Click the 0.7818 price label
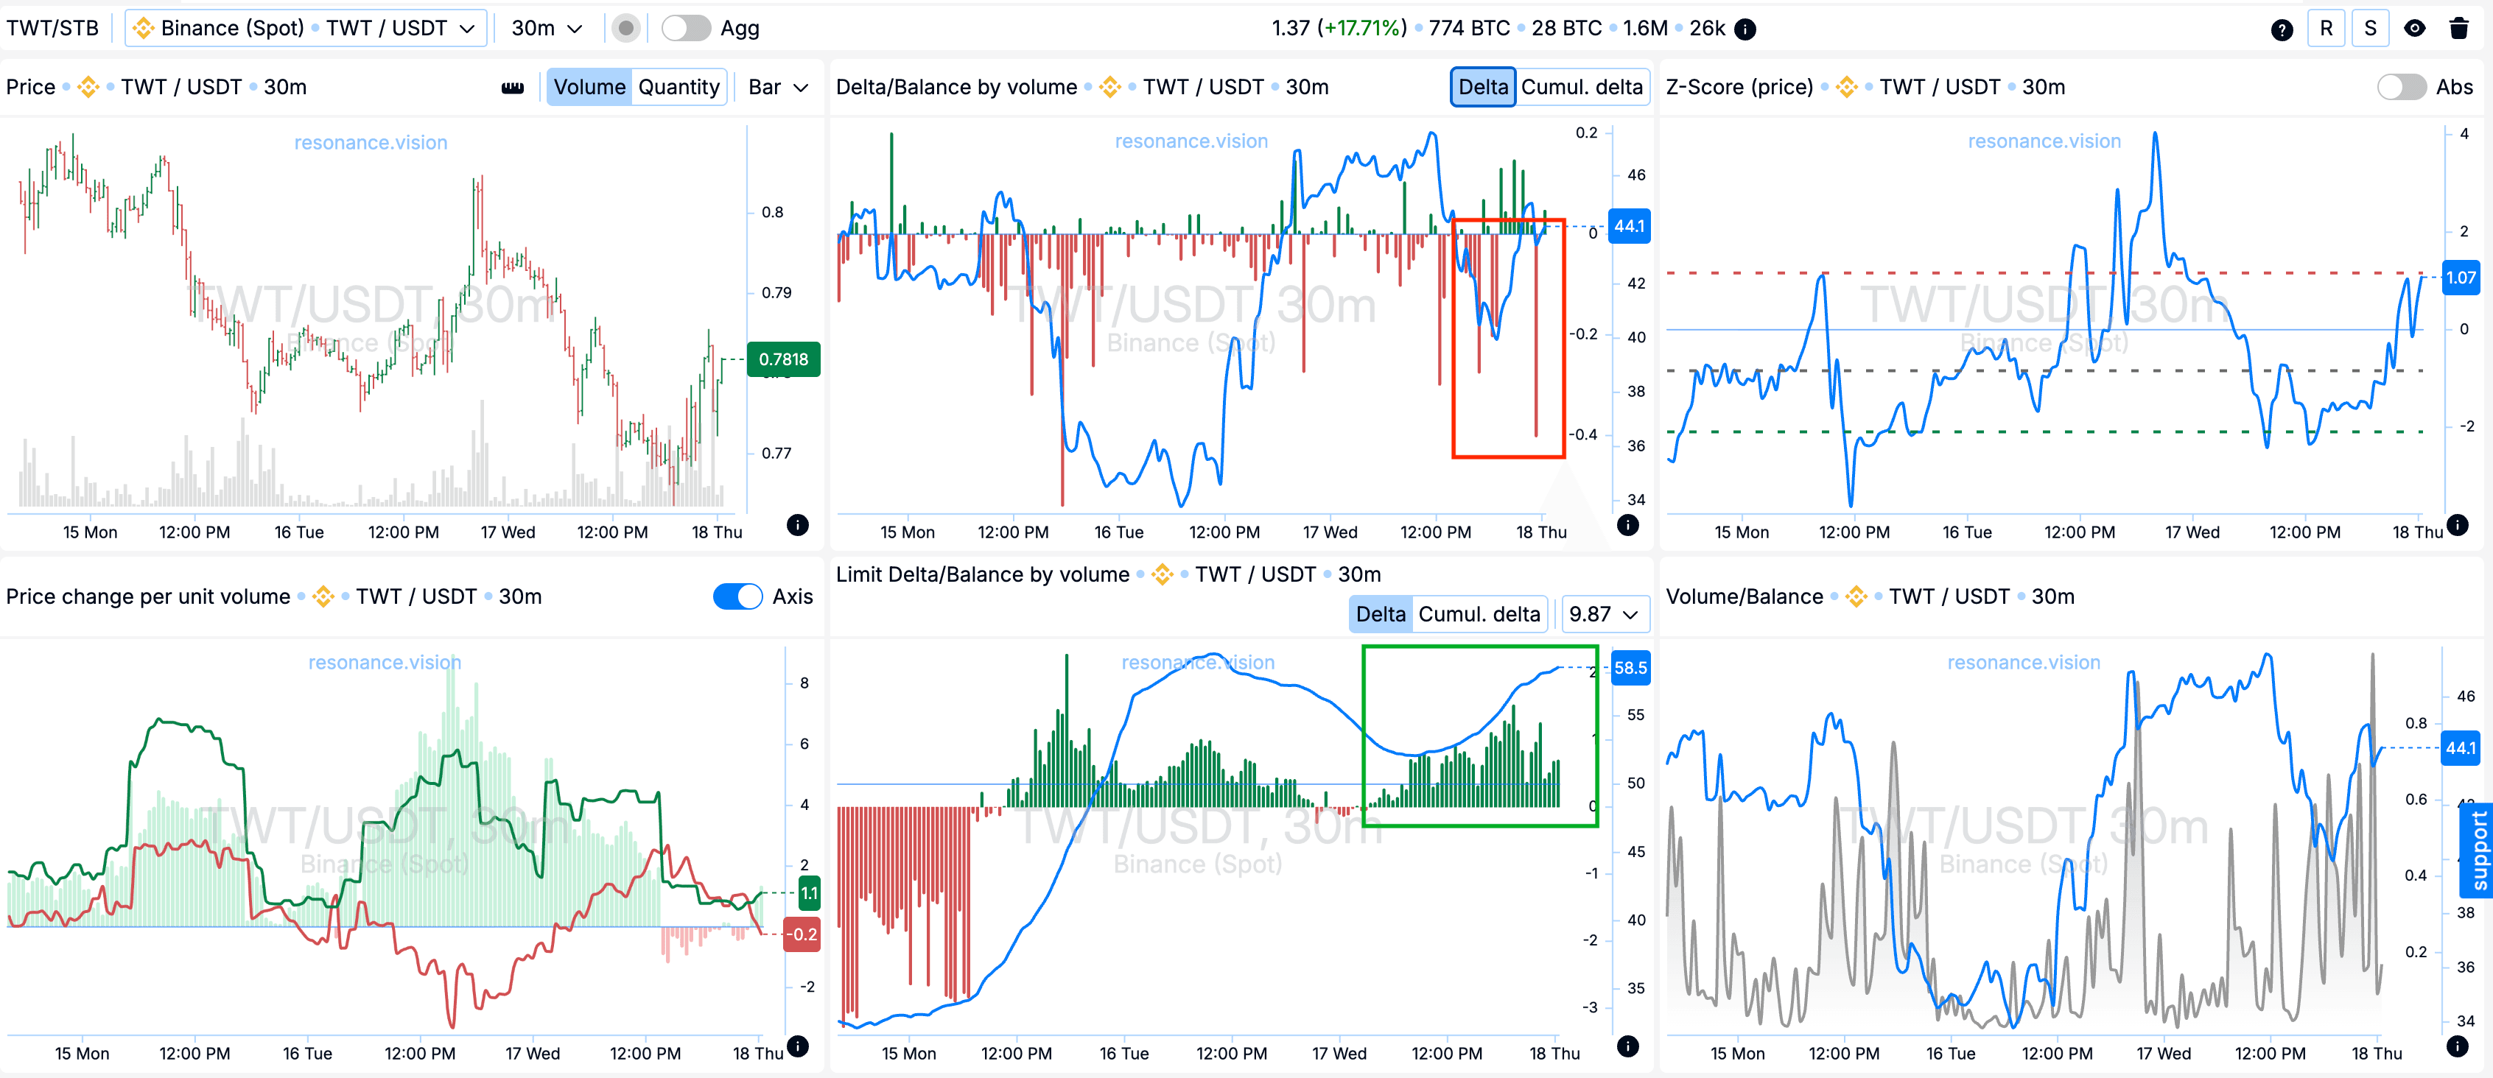The width and height of the screenshot is (2493, 1078). (x=783, y=359)
